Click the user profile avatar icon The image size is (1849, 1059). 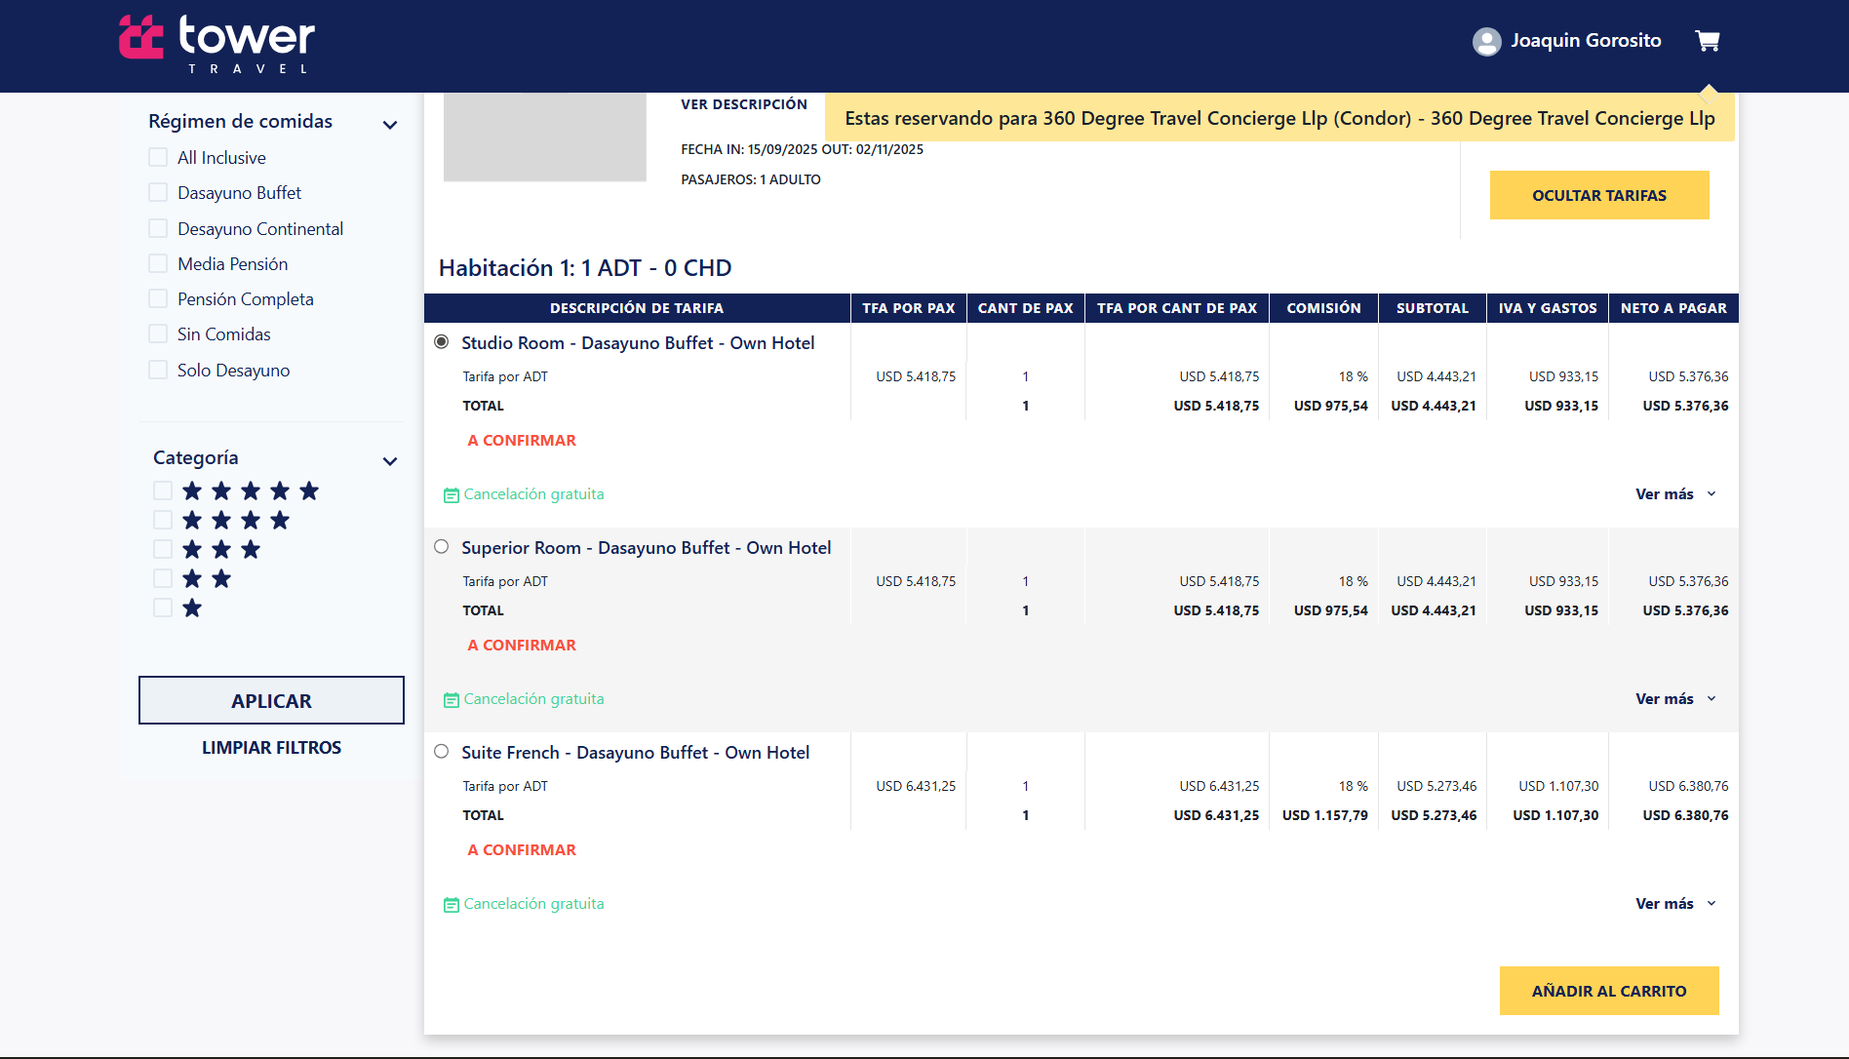(x=1486, y=41)
